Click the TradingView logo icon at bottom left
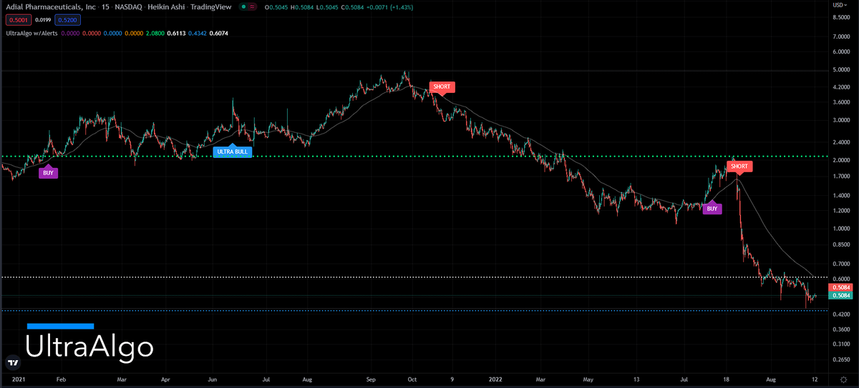Image resolution: width=859 pixels, height=388 pixels. pos(12,363)
